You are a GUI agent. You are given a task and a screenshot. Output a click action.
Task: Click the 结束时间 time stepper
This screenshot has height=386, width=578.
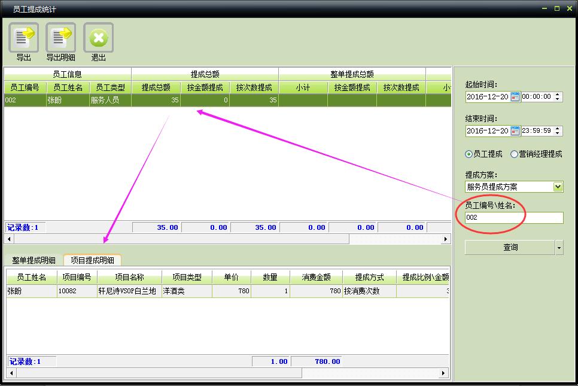tap(558, 131)
